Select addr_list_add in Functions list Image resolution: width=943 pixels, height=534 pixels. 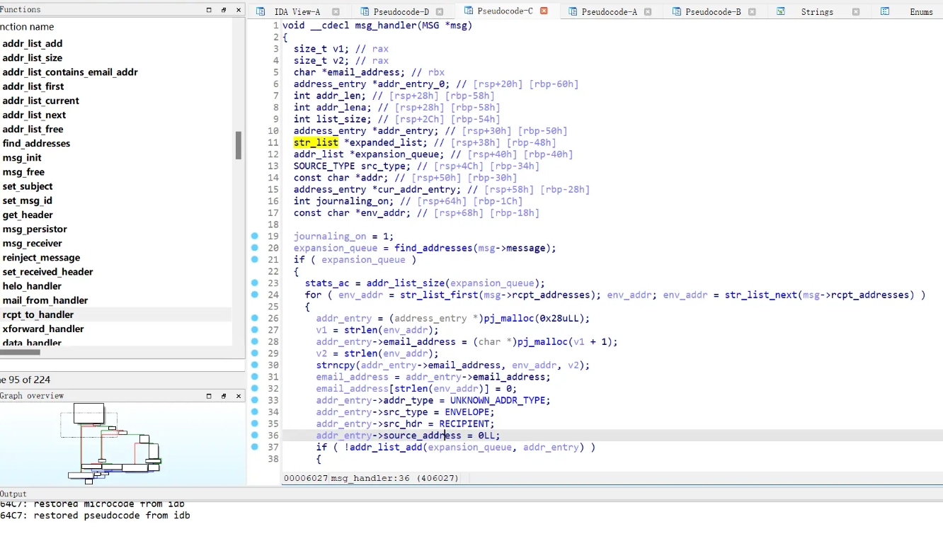pos(33,44)
